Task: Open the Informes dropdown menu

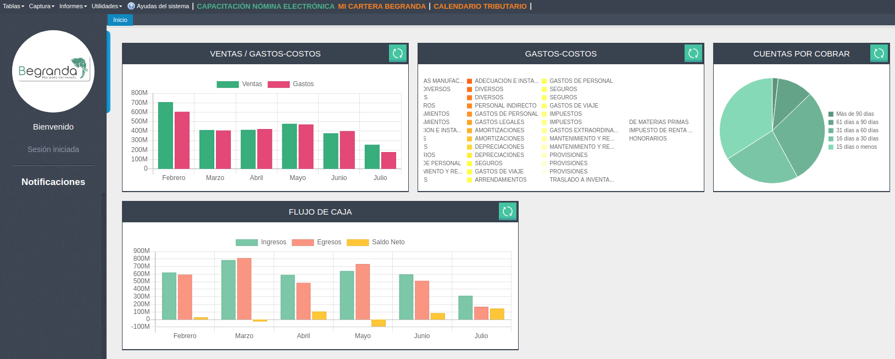Action: point(73,6)
